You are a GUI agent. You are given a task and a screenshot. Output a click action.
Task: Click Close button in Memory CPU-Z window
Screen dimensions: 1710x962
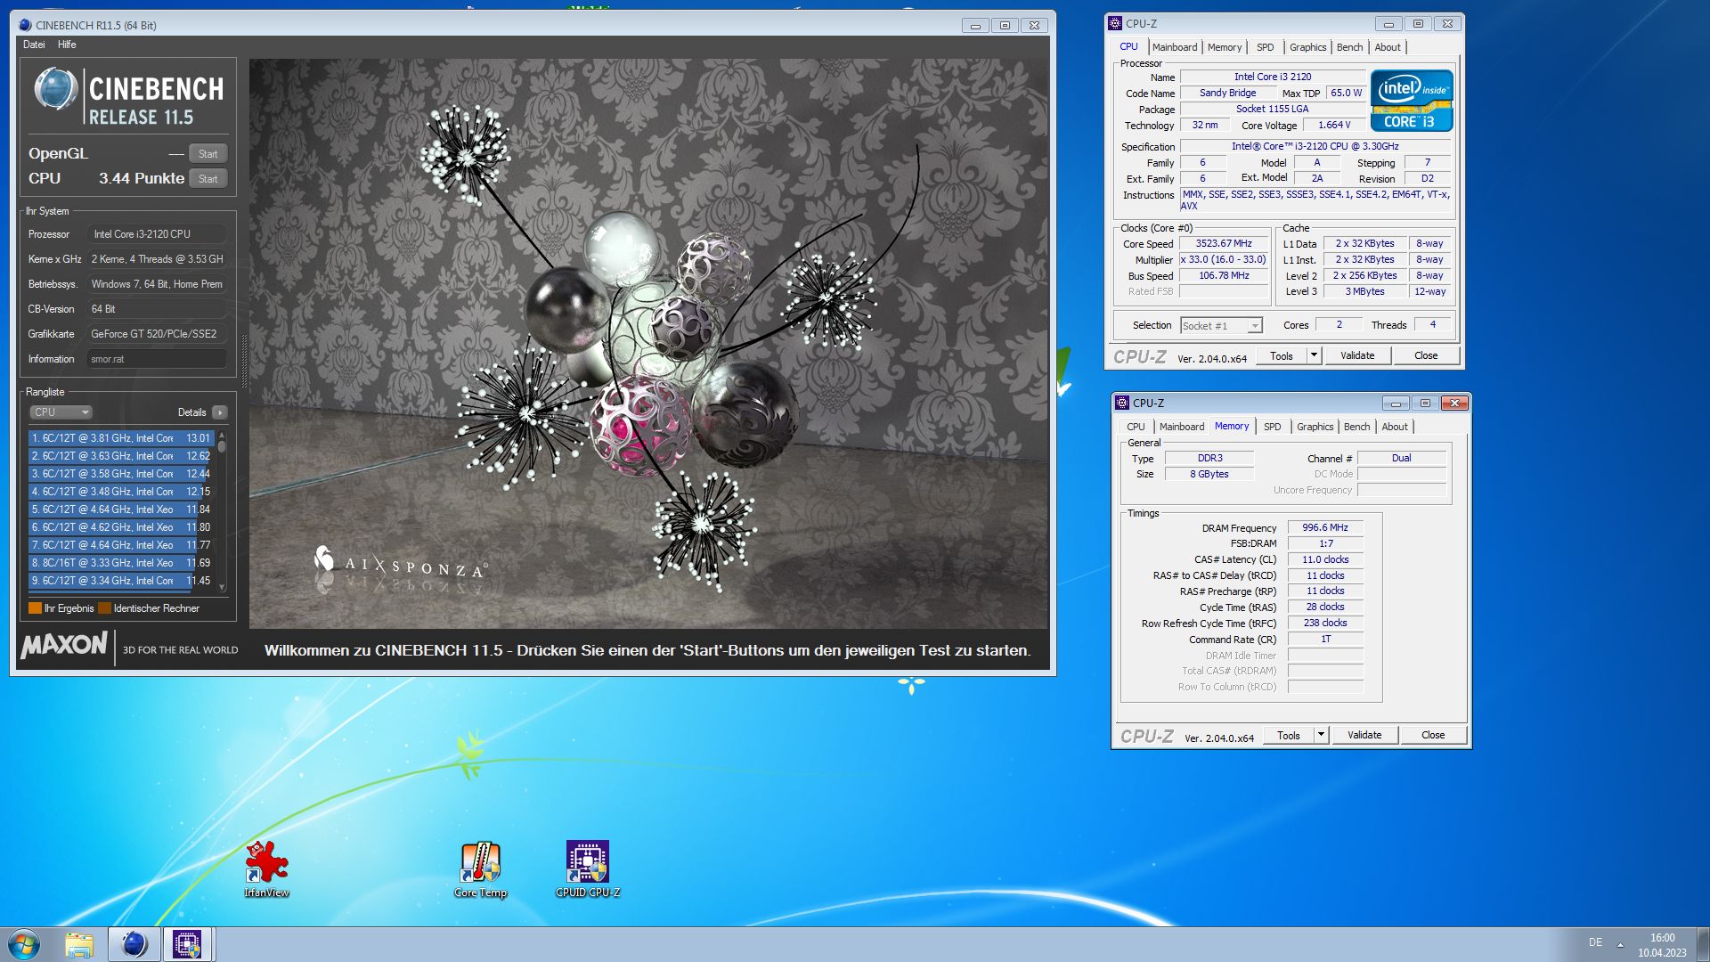[1433, 735]
